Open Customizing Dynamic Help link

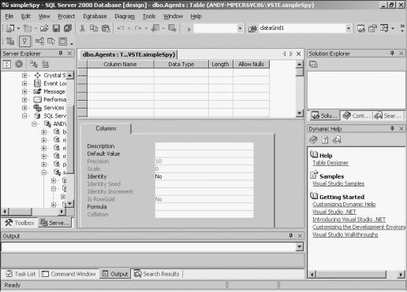pyautogui.click(x=344, y=205)
